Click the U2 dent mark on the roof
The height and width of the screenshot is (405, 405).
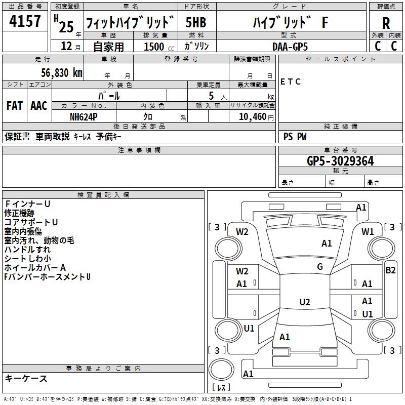(x=304, y=302)
